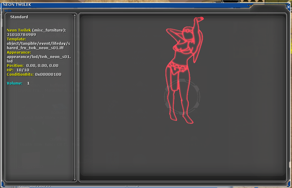This screenshot has width=292, height=188.
Task: Click the Position value 0.00, 0.00, 0.00
Action: (x=42, y=65)
